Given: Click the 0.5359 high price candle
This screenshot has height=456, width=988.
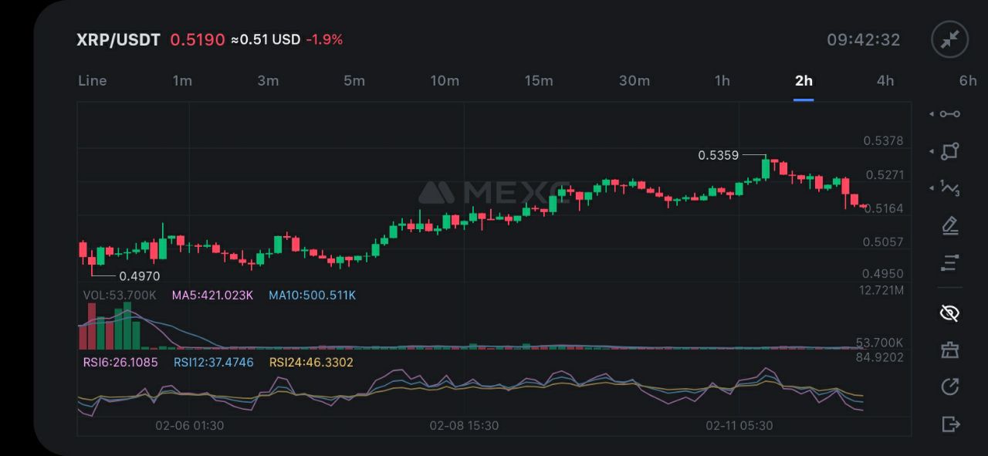Looking at the screenshot, I should coord(766,167).
